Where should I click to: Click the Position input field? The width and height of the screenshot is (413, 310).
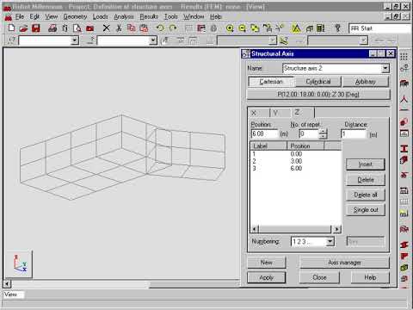click(264, 133)
